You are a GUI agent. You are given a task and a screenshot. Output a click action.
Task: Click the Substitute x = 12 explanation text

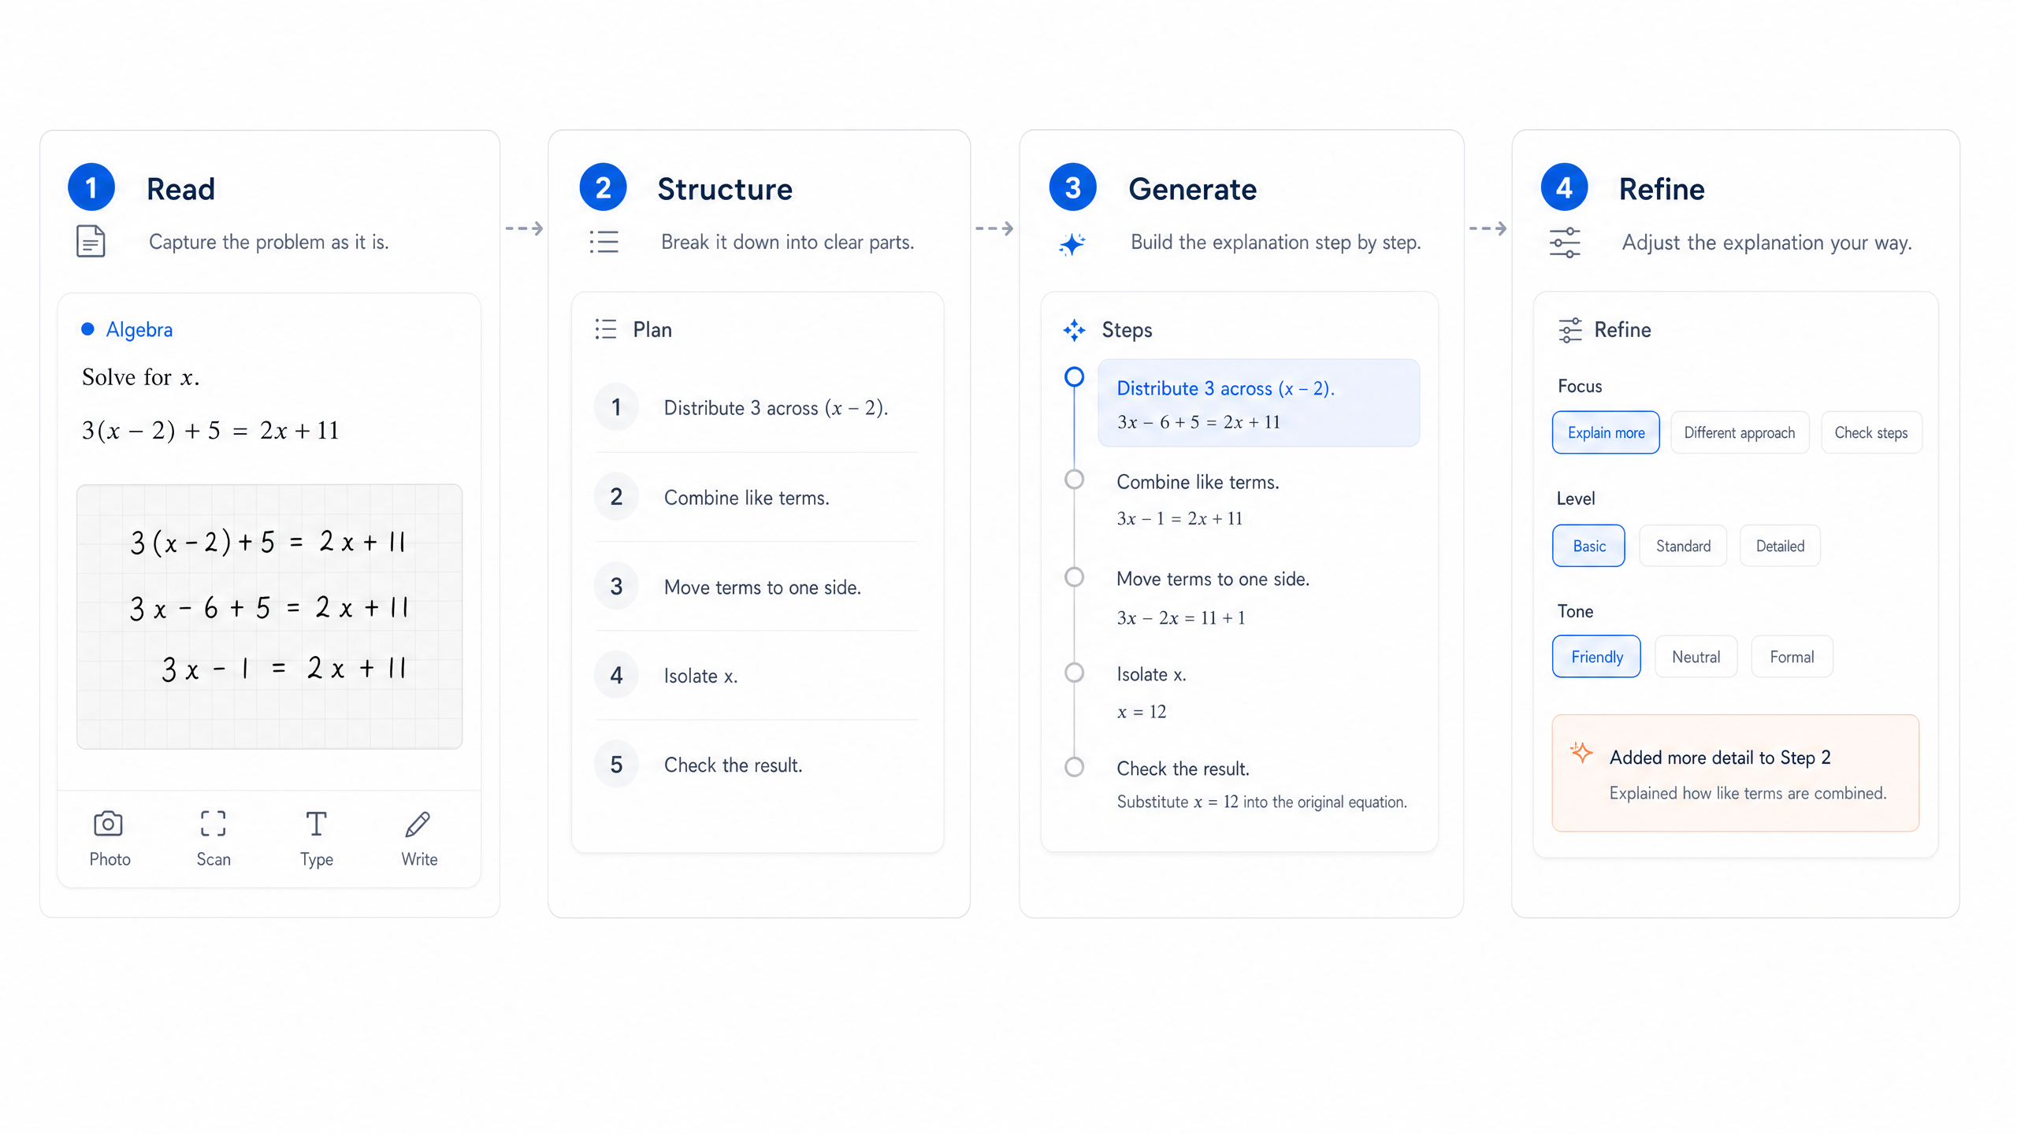(x=1261, y=802)
